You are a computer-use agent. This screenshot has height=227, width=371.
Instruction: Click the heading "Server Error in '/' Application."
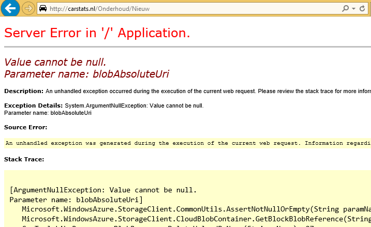coord(97,33)
